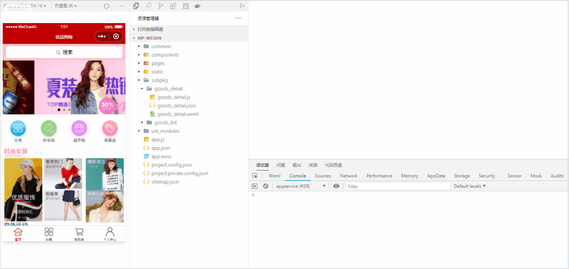
Task: Open the app.wxss file
Action: click(161, 157)
